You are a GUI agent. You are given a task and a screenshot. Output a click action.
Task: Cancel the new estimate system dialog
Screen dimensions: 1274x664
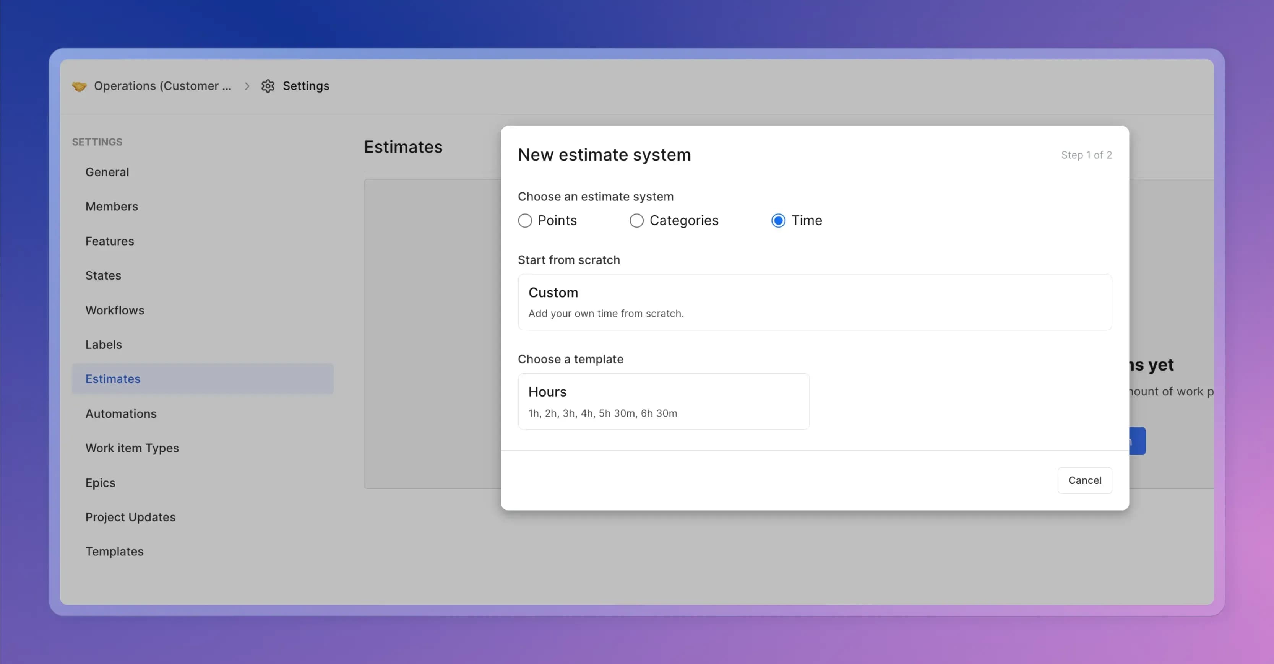(x=1084, y=480)
